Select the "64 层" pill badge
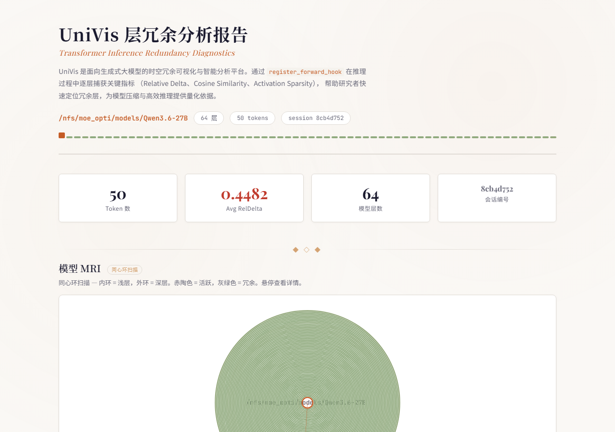This screenshot has width=615, height=432. tap(209, 118)
